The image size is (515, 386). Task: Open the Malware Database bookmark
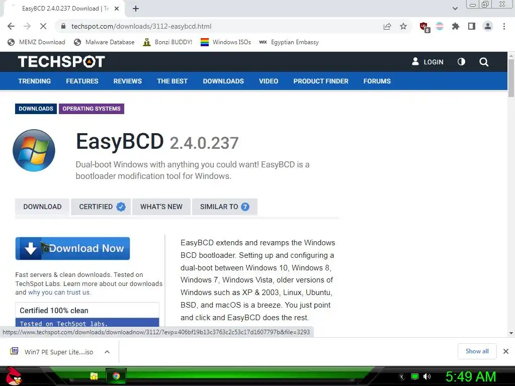[104, 42]
